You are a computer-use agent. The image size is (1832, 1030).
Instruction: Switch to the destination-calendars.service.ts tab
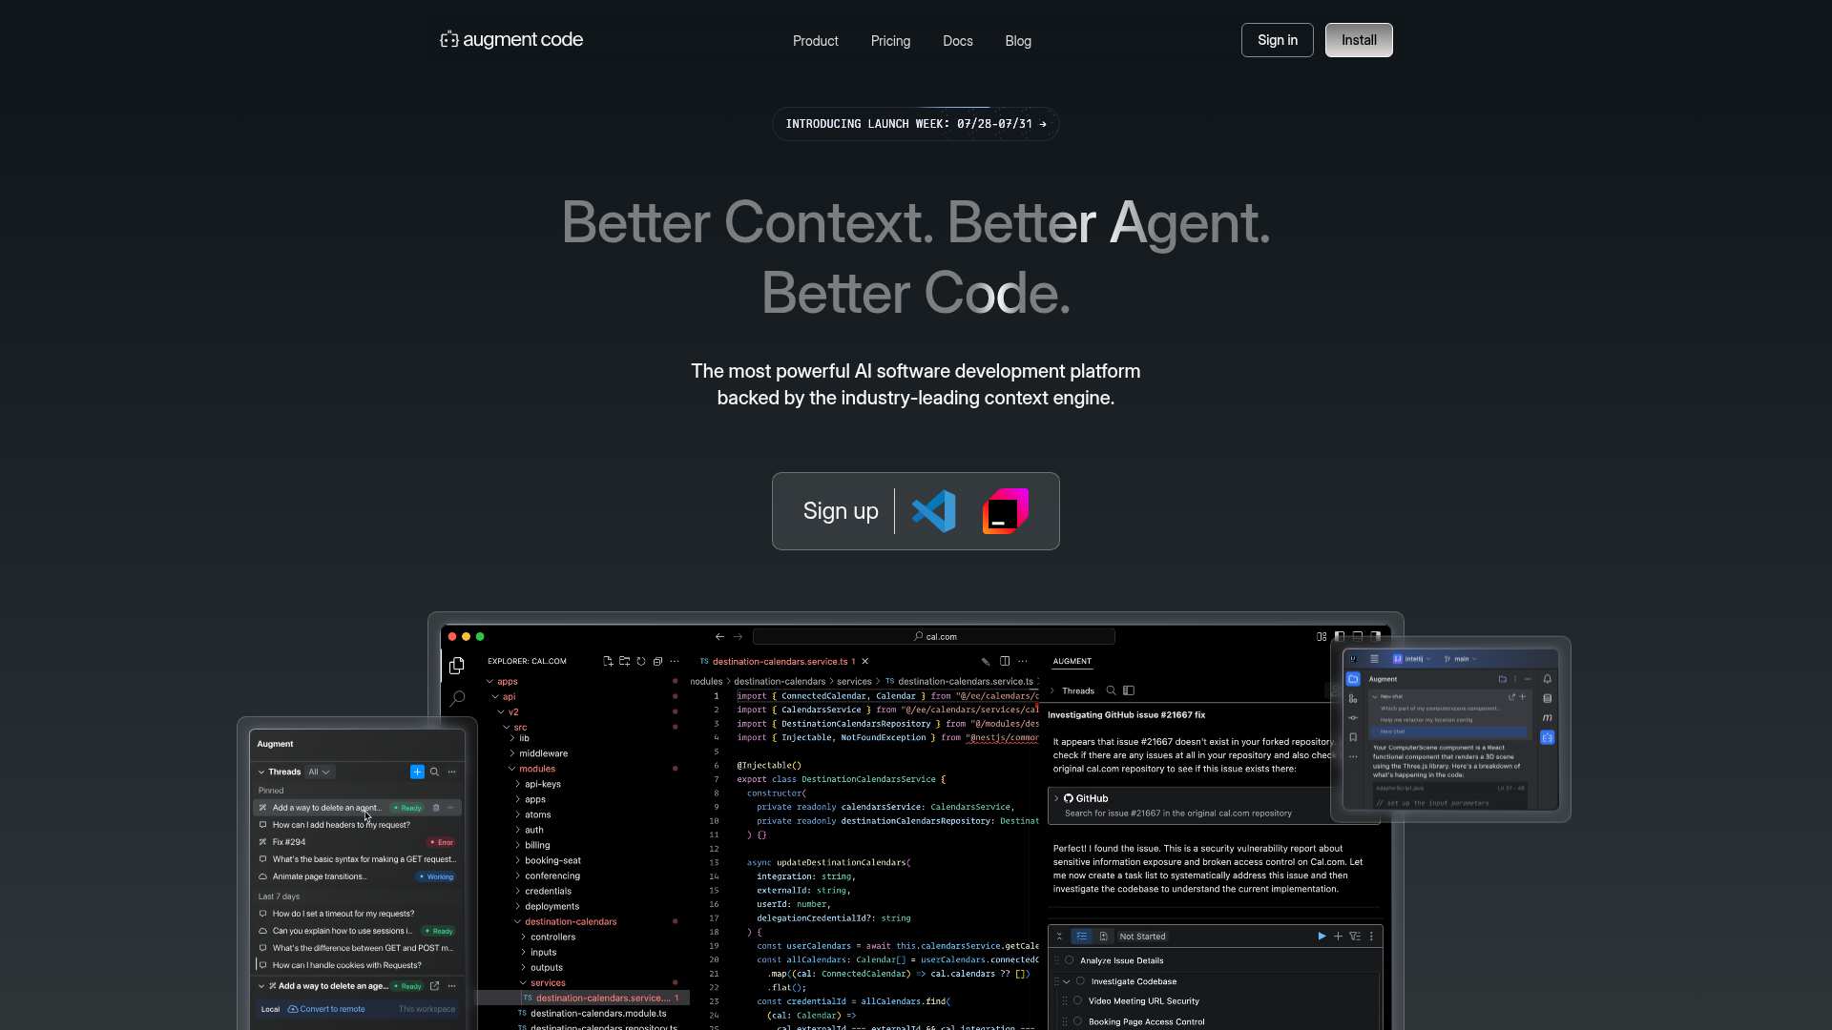click(776, 661)
